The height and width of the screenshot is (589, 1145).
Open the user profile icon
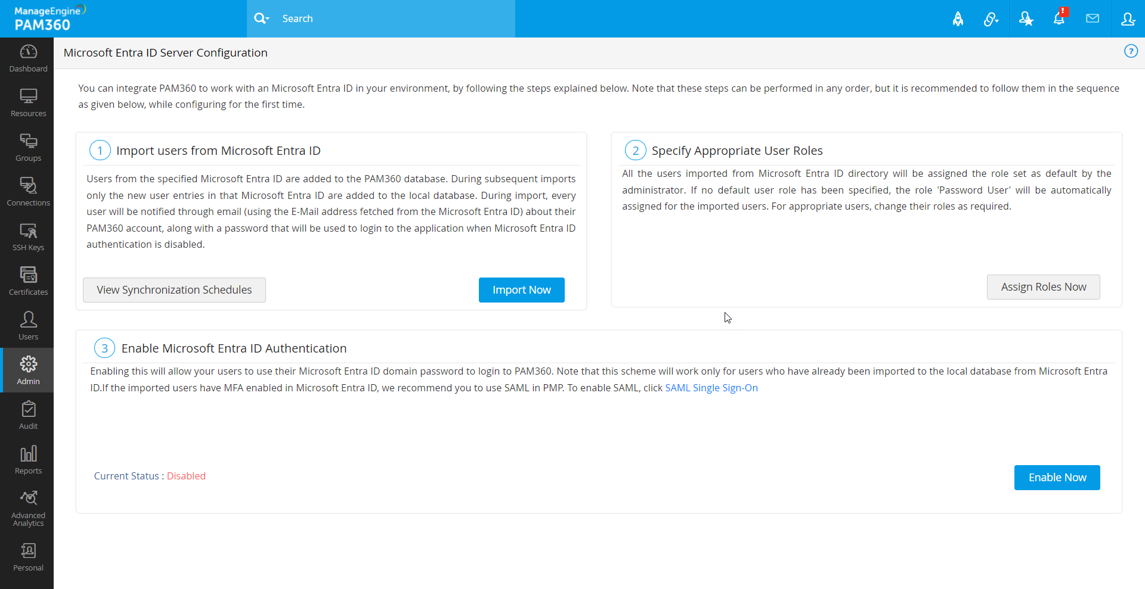click(1128, 19)
